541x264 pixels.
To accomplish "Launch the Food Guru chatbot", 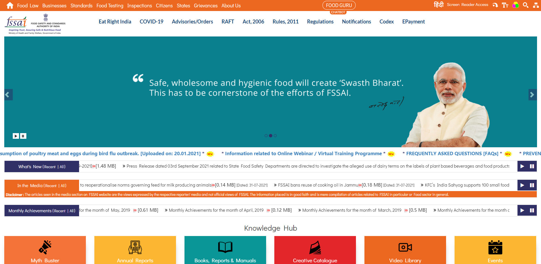I will (339, 5).
